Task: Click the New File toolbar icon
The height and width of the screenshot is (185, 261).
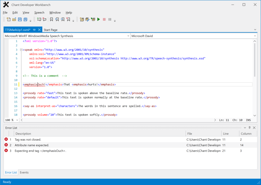Action: (x=8, y=19)
